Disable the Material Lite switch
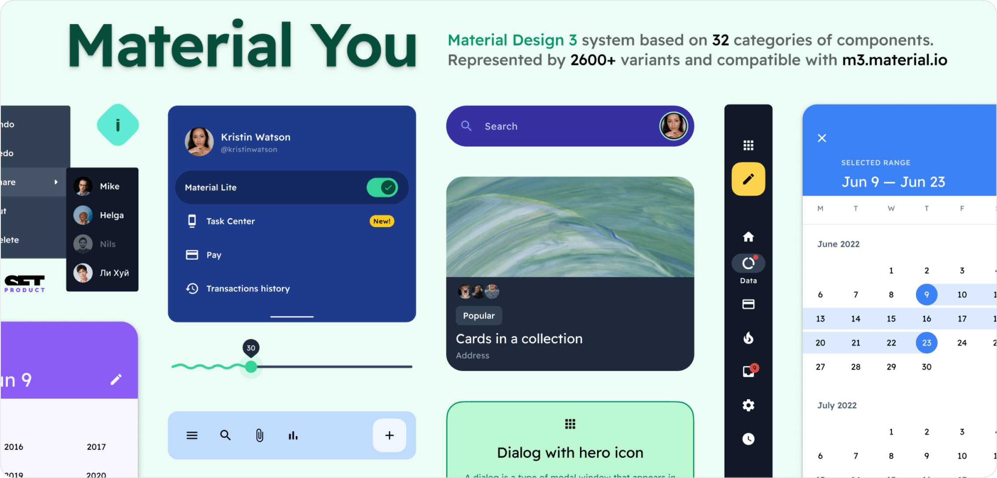 (x=382, y=187)
